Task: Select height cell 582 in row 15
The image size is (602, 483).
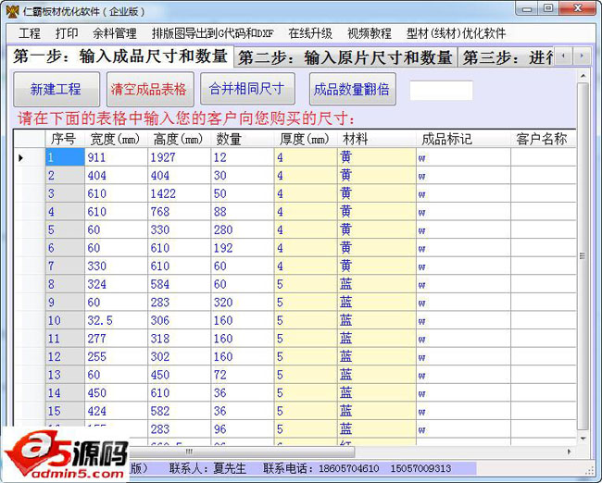Action: 179,411
